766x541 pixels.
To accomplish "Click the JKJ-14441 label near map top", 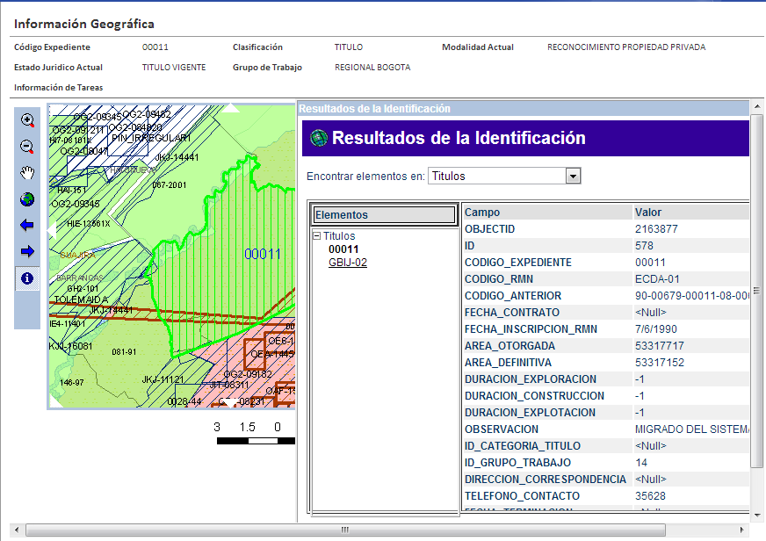I will tap(177, 157).
